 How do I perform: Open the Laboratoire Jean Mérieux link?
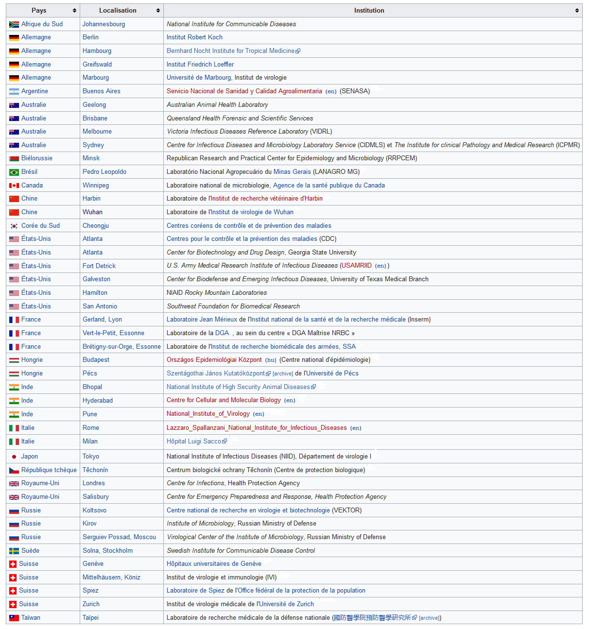coord(202,320)
